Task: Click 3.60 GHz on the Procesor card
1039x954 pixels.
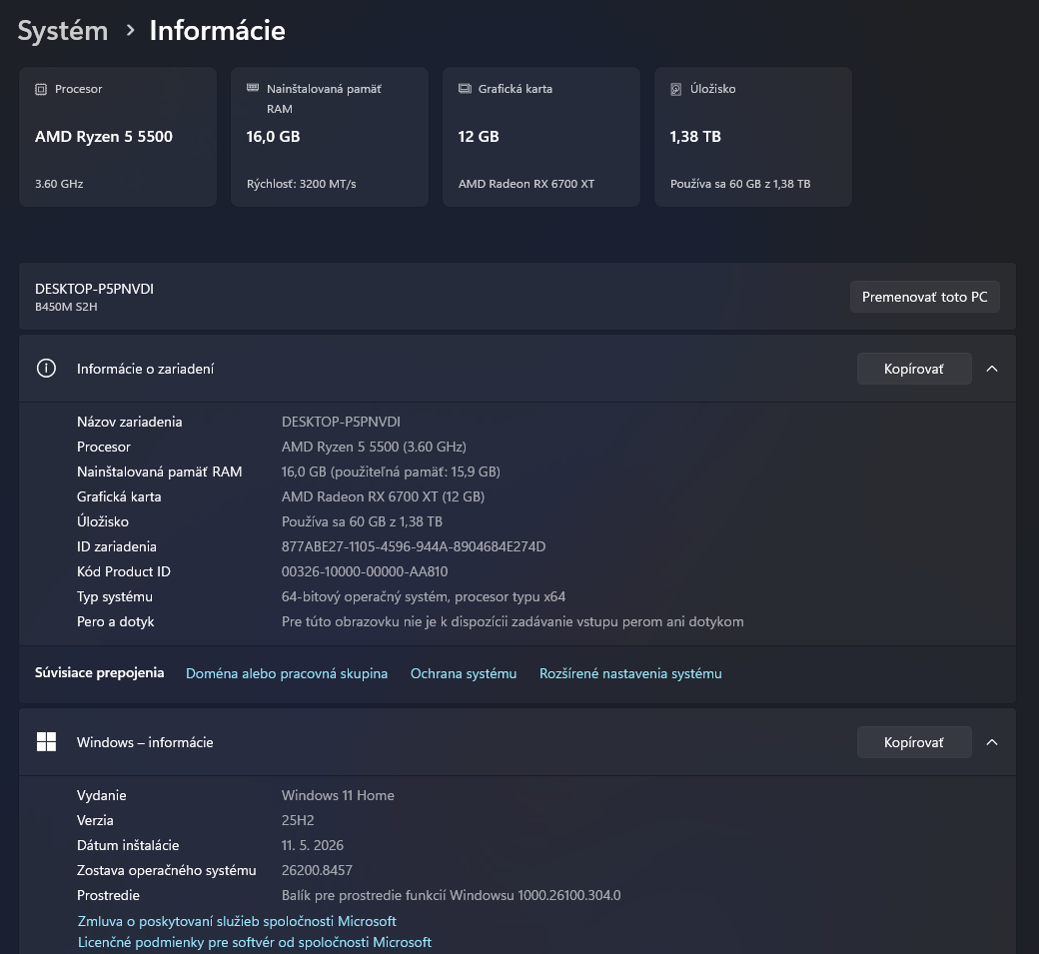Action: (x=59, y=184)
